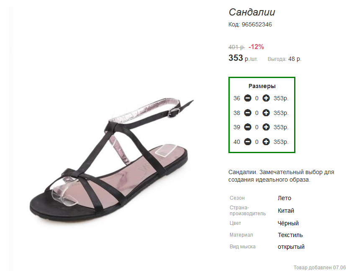
Task: Decrease quantity for size 40
Action: click(248, 142)
